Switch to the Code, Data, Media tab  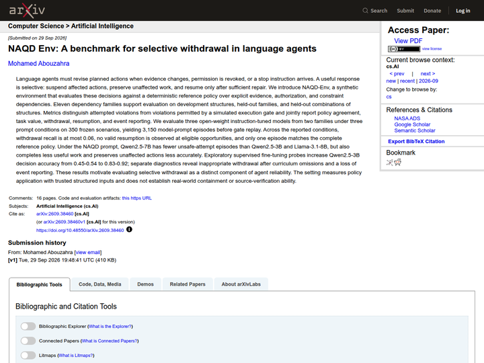(99, 284)
